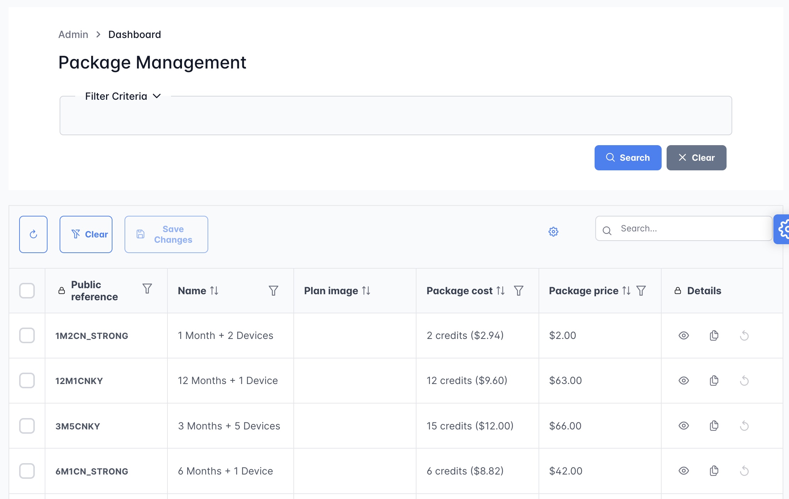Duplicate the 6M1CN_STRONG package
Image resolution: width=789 pixels, height=499 pixels.
714,471
